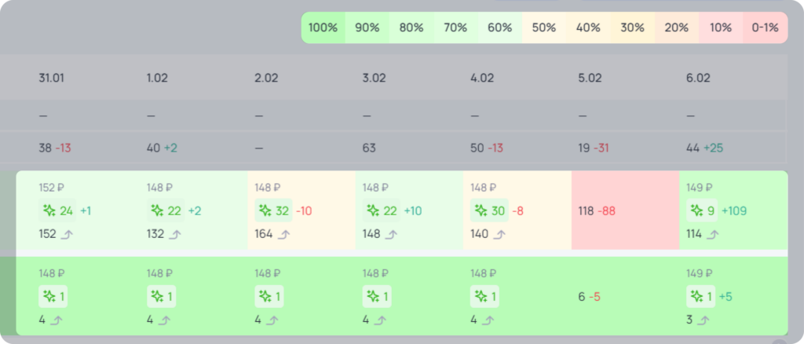Viewport: 804px width, 344px height.
Task: Select the 0-1% legend swatch
Action: tap(766, 27)
